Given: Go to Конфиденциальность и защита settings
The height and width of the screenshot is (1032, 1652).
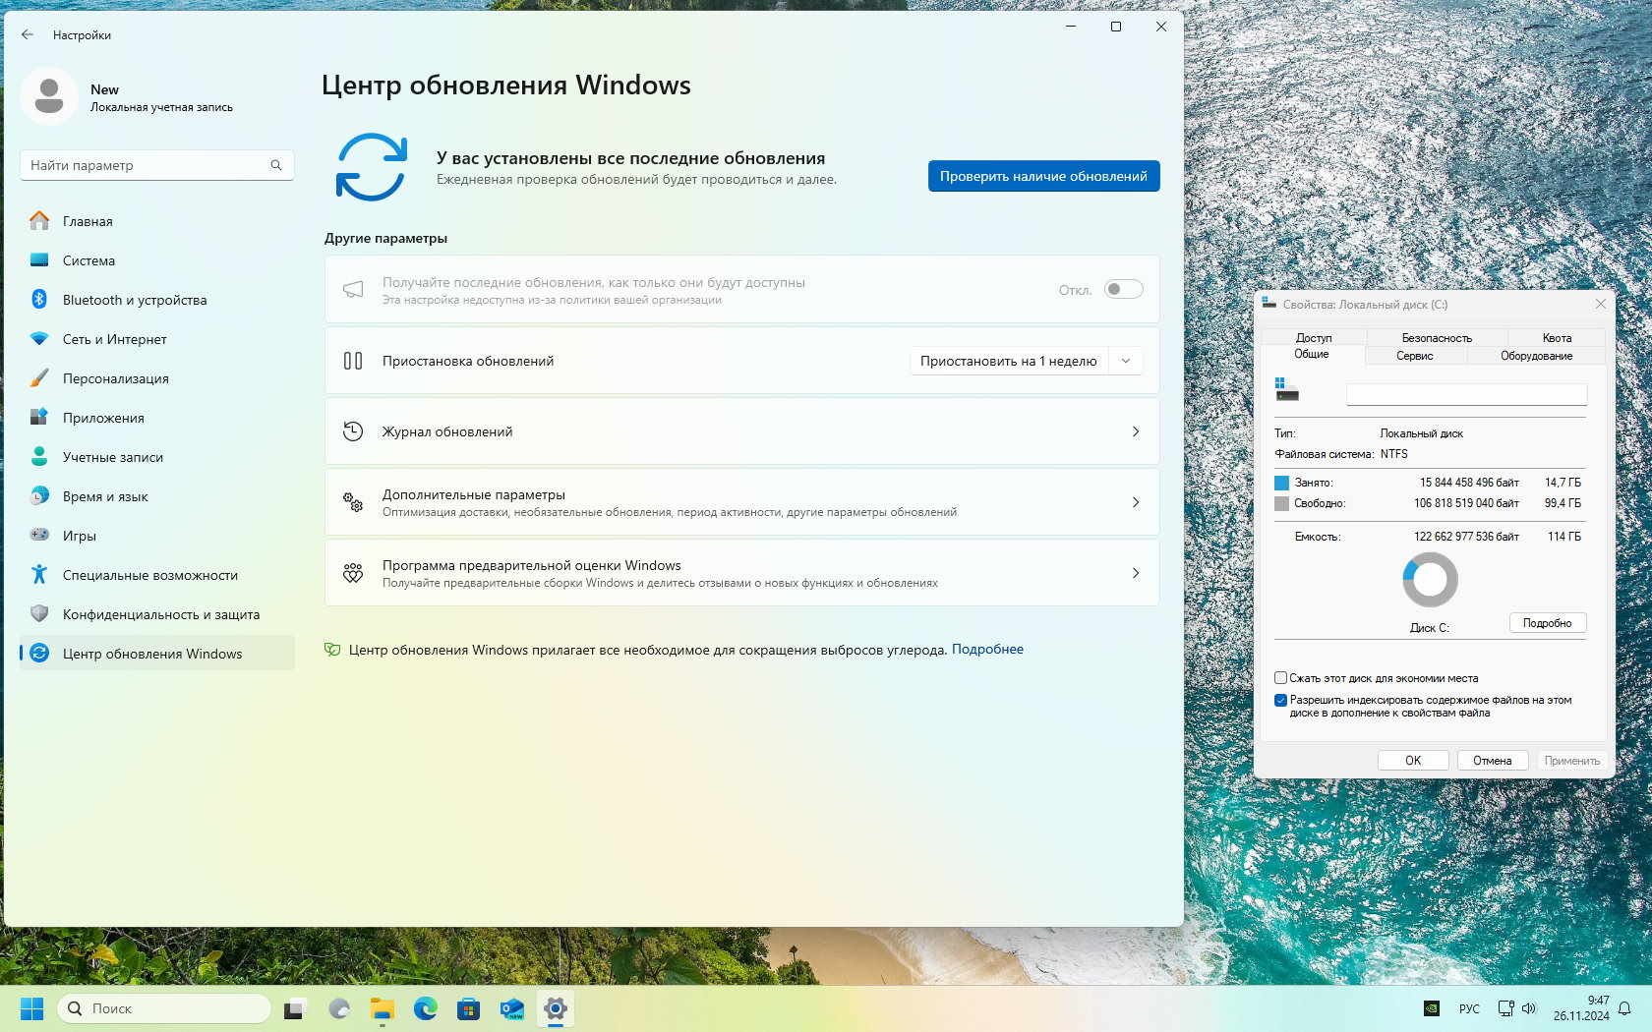Looking at the screenshot, I should pyautogui.click(x=157, y=614).
